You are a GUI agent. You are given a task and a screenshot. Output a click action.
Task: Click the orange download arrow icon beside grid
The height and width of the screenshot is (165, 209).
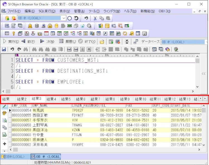4,113
